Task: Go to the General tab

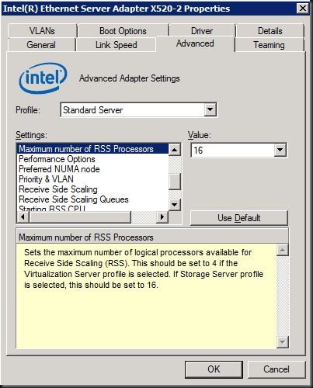Action: point(41,45)
